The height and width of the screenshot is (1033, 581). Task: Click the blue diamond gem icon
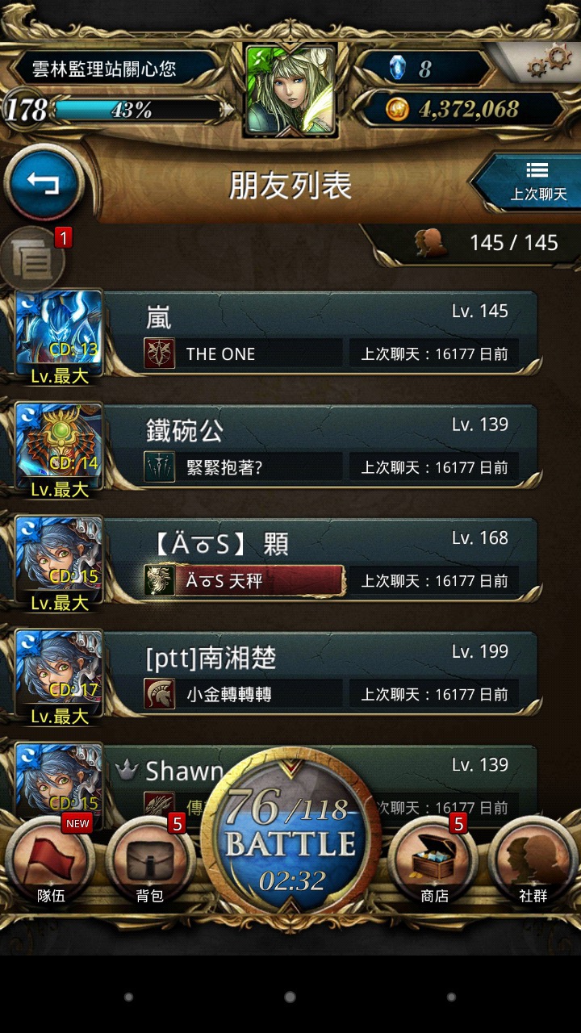pos(398,68)
